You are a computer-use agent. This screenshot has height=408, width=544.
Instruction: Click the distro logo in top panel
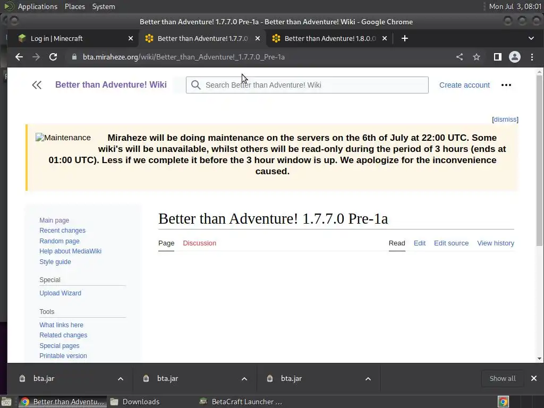[x=9, y=6]
